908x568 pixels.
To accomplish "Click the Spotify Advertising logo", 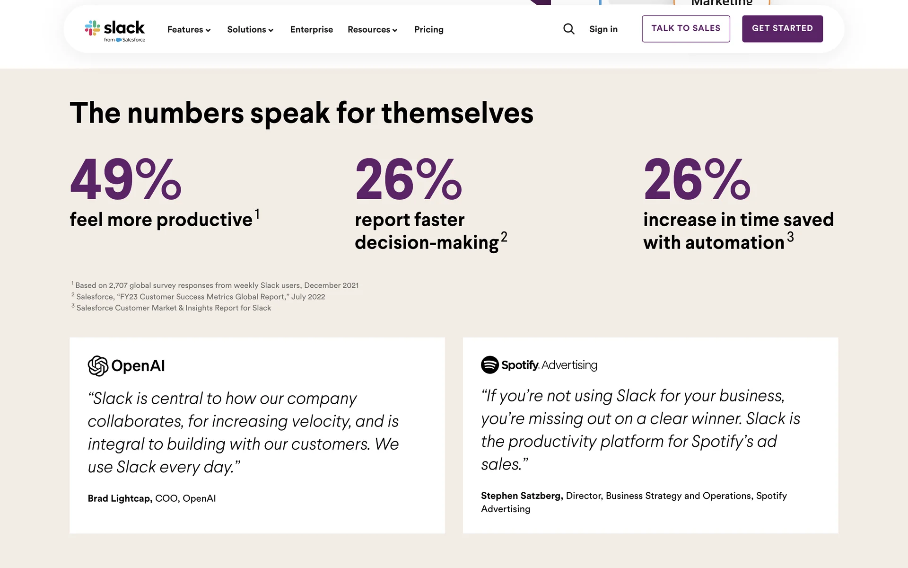I will pos(539,365).
